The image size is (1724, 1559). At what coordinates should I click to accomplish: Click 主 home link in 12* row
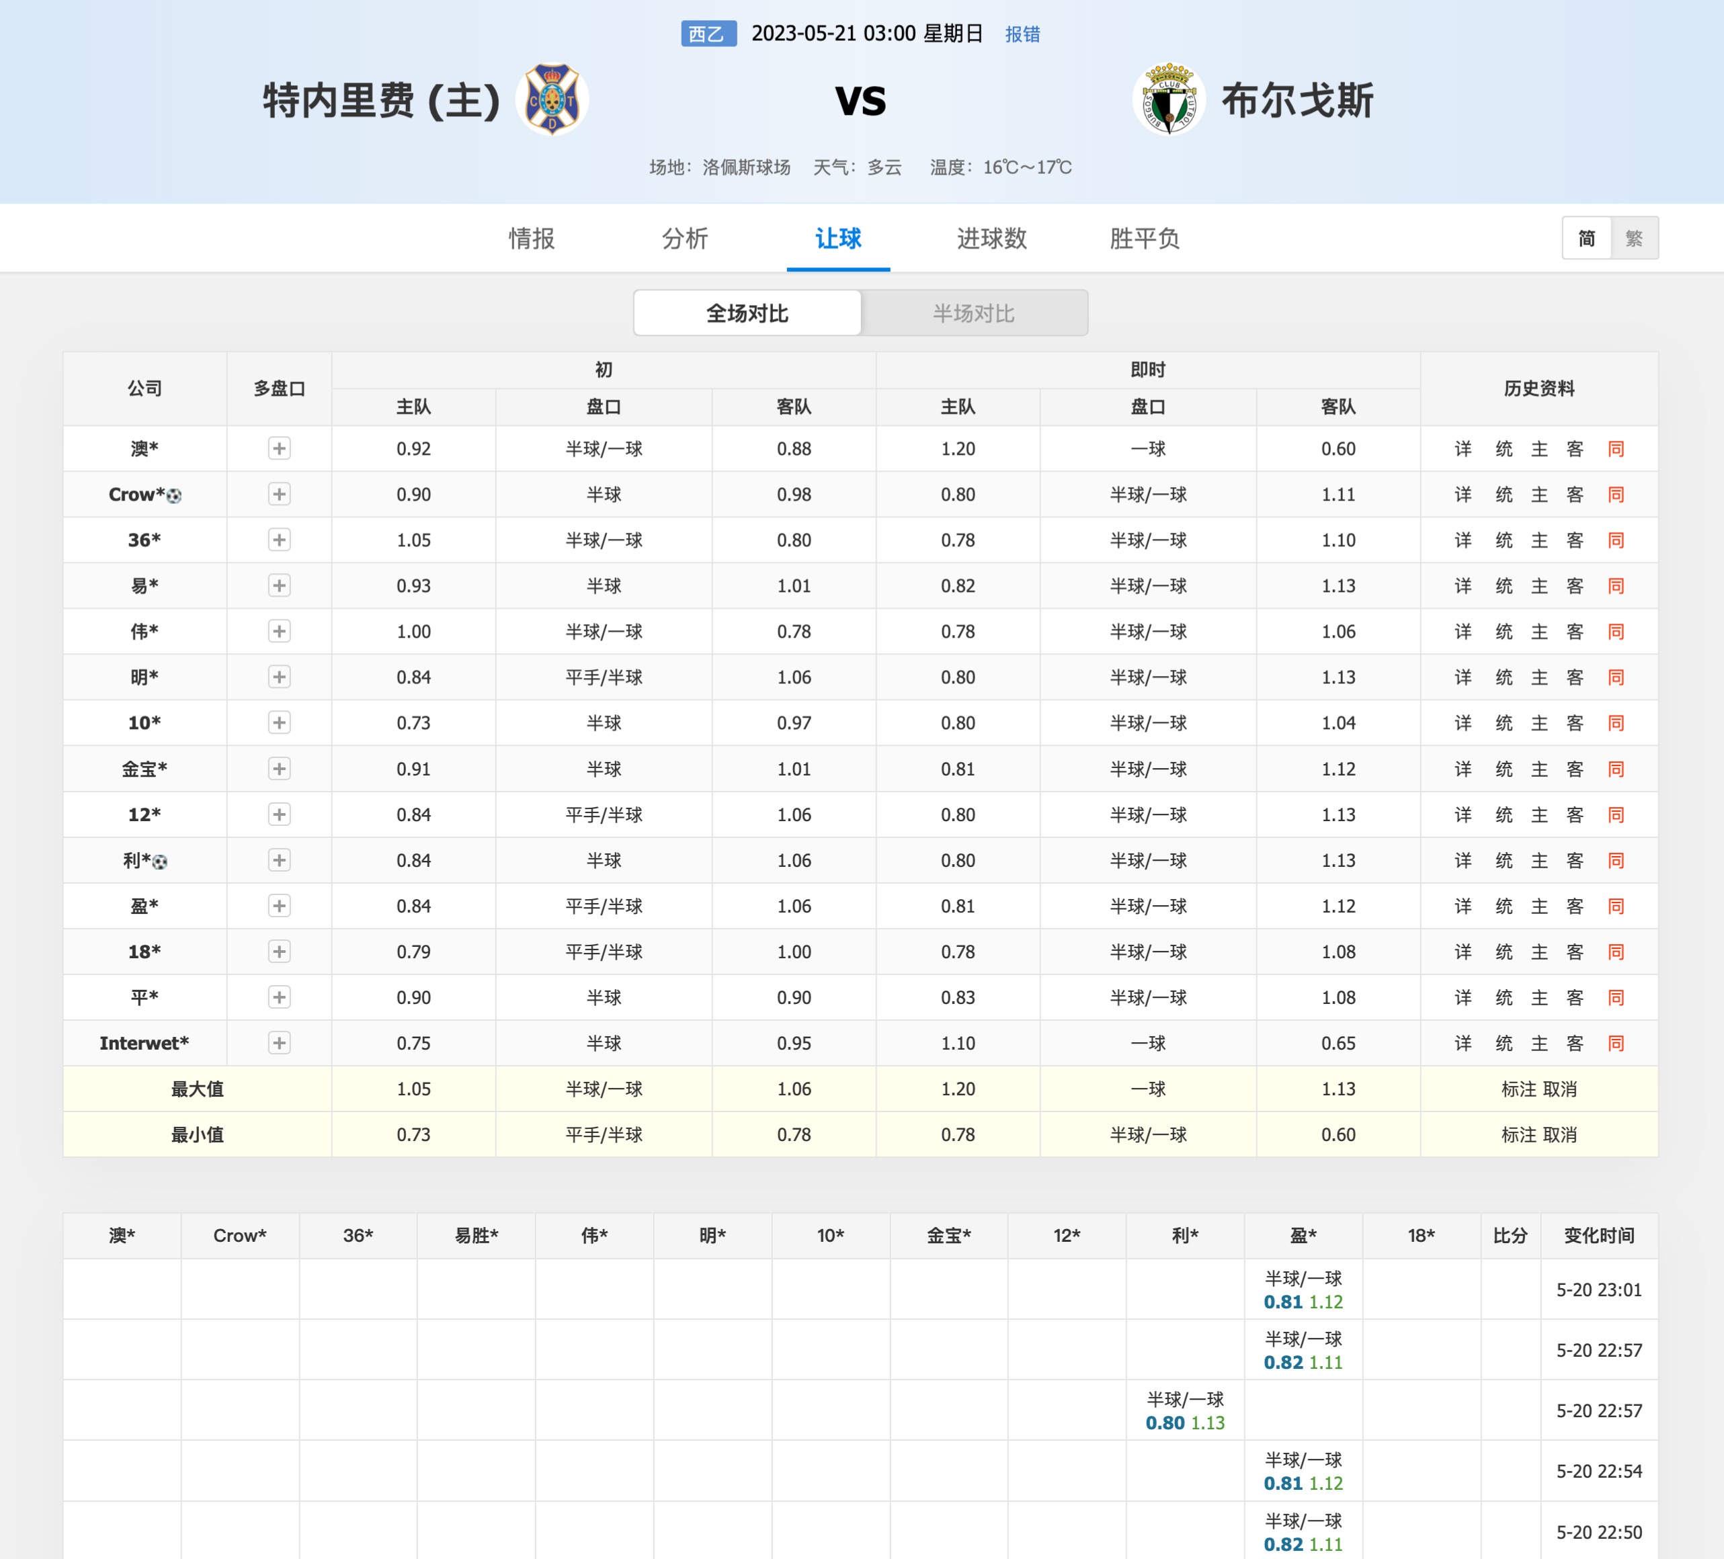[1539, 814]
